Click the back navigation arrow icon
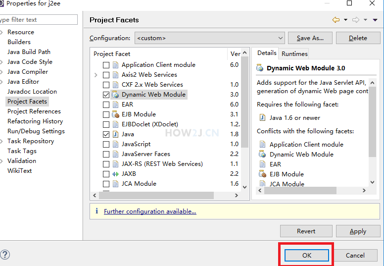384x266 pixels. (x=336, y=20)
